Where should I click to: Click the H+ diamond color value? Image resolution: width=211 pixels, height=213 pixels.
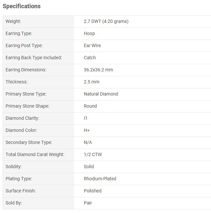87,130
